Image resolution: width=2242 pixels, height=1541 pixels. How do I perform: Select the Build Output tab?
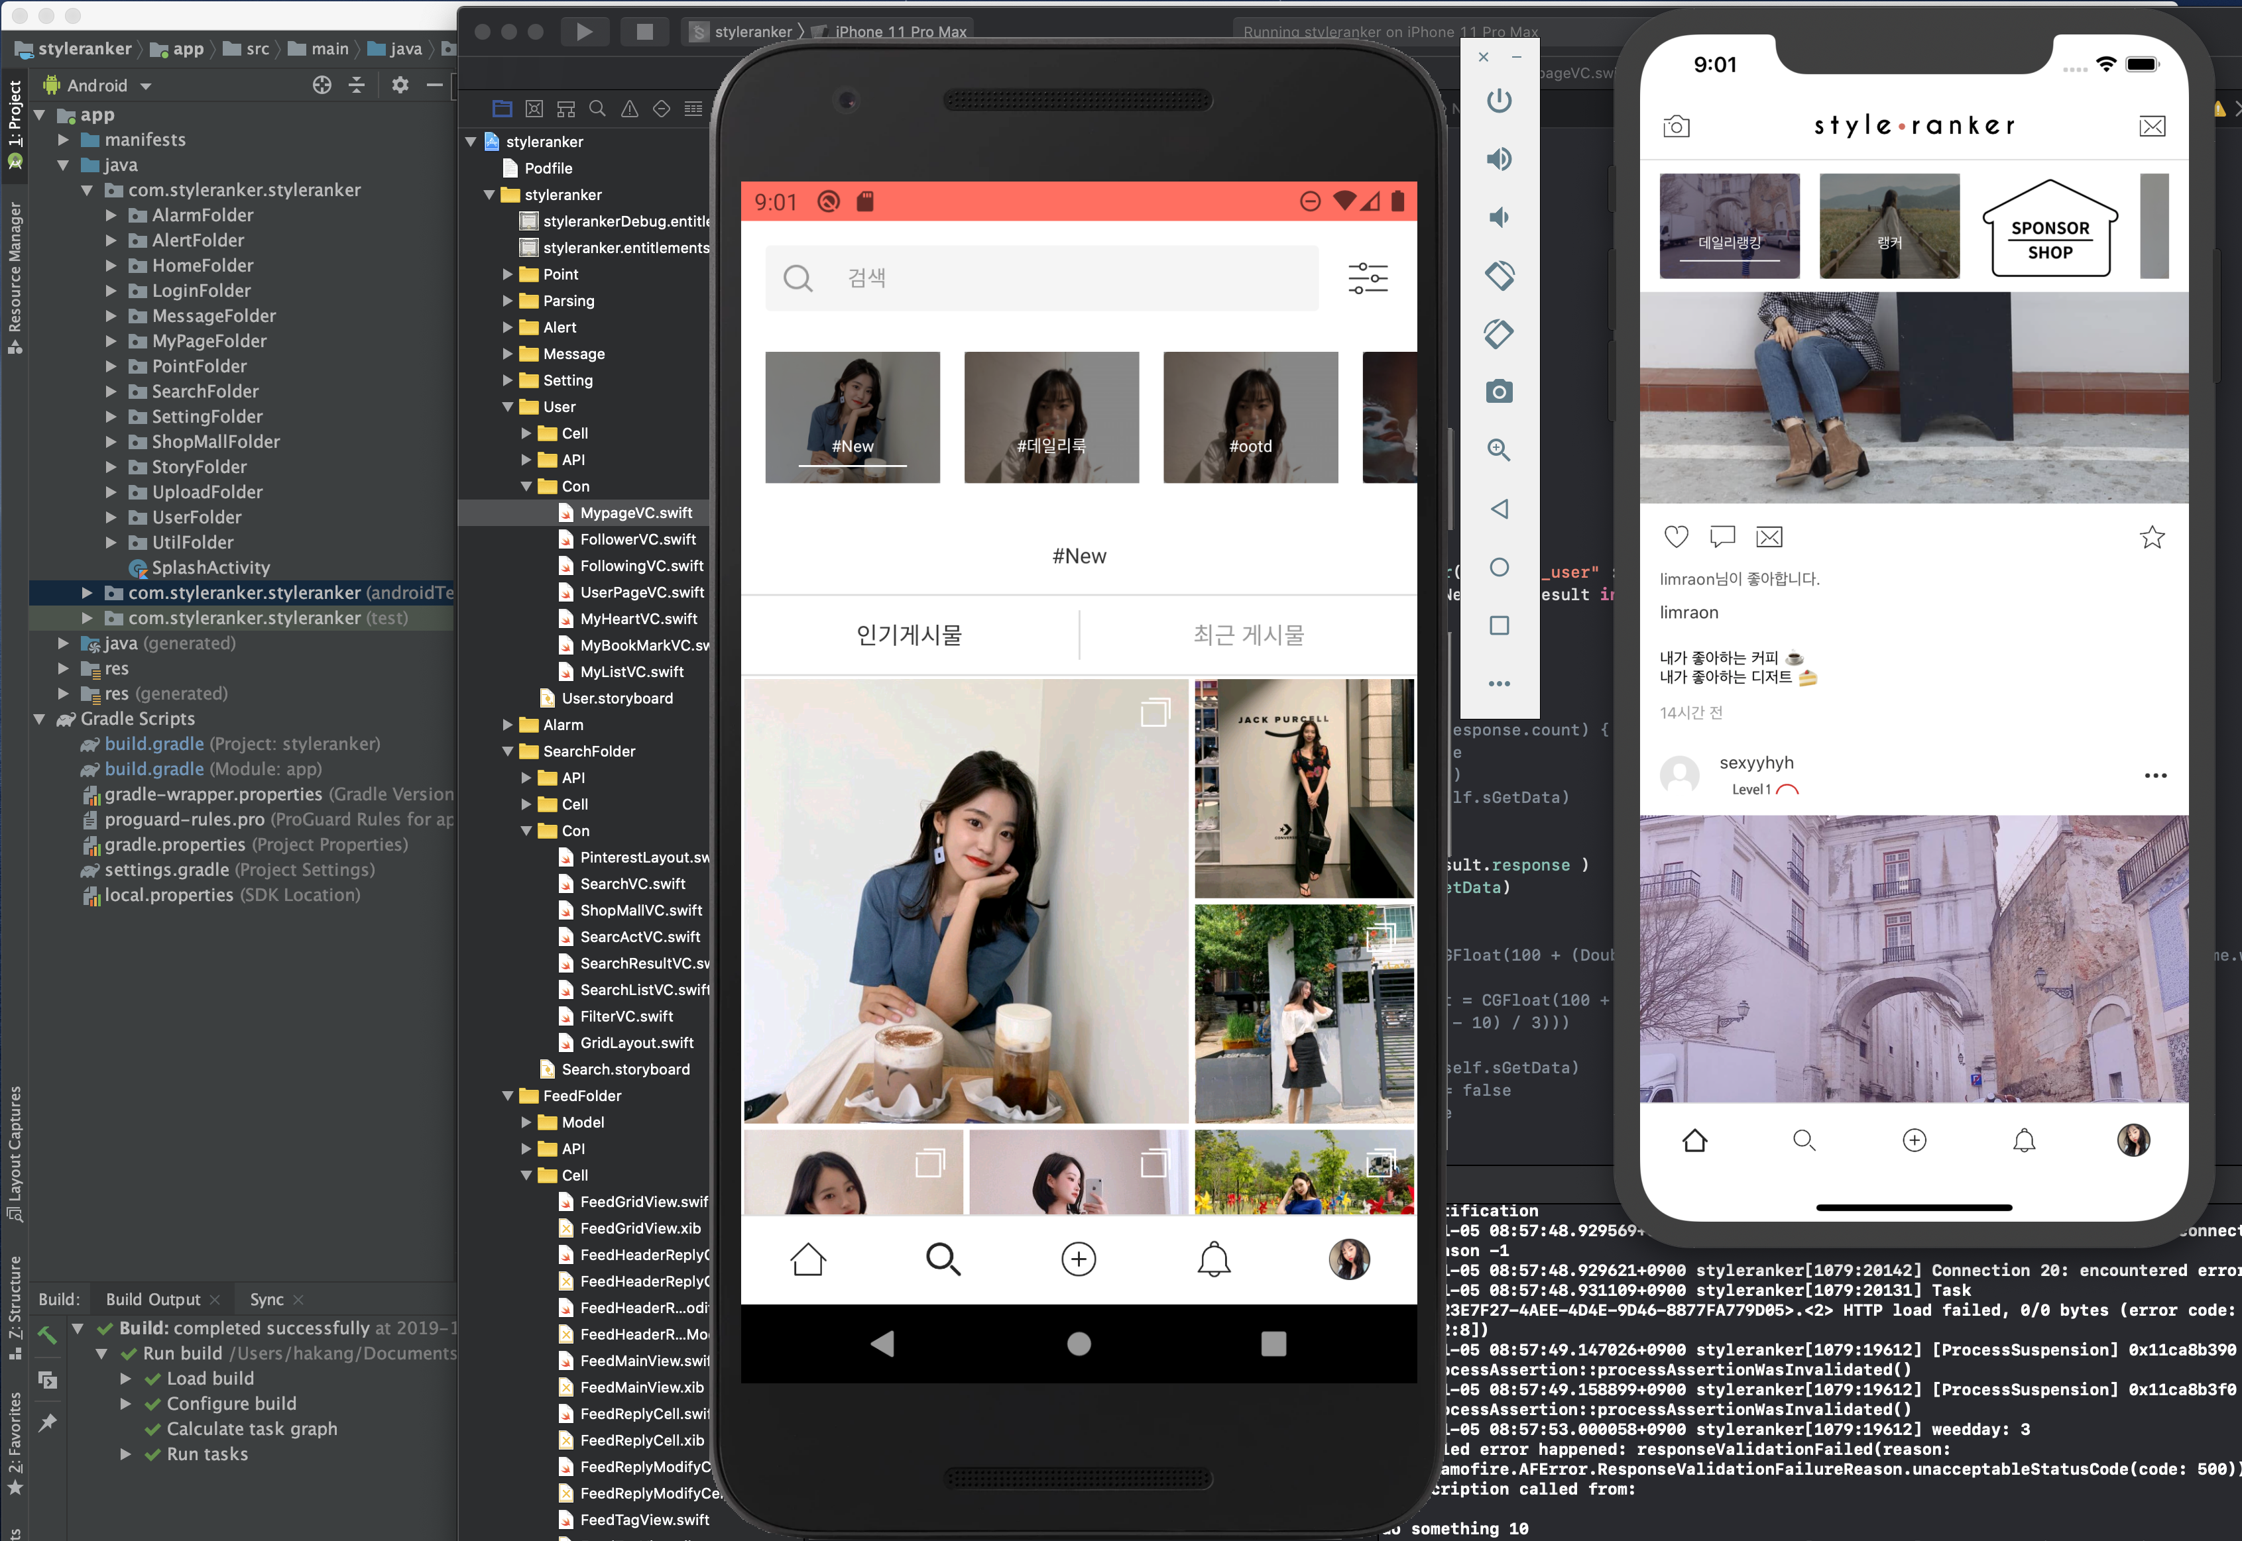click(152, 1300)
